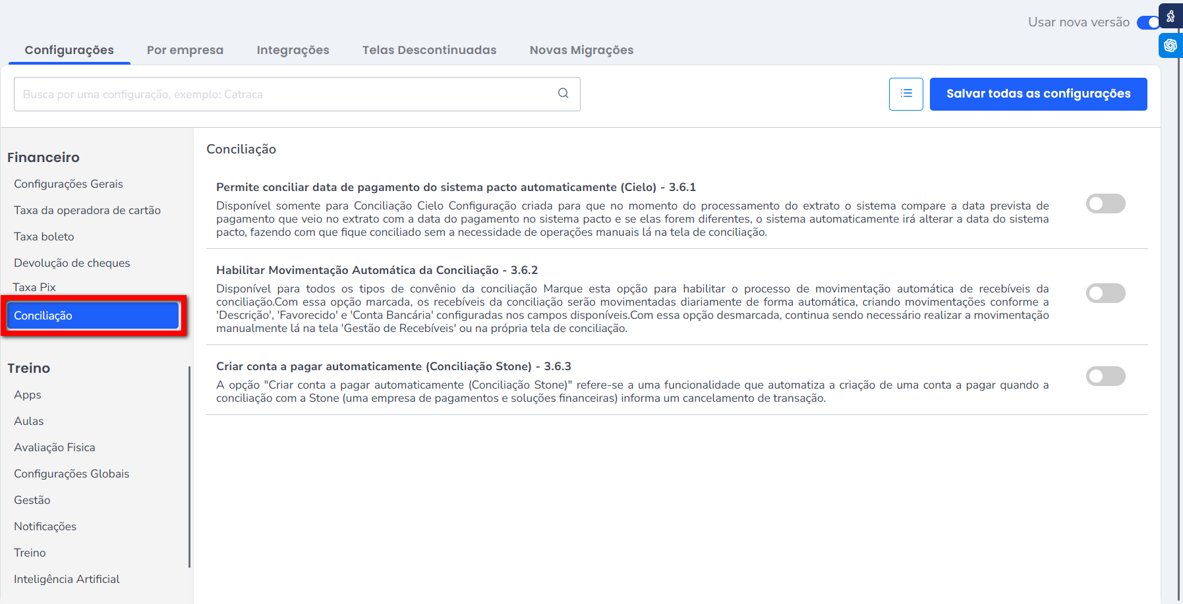Click the configuration search input field
Screen dimensions: 1183x604
(283, 94)
